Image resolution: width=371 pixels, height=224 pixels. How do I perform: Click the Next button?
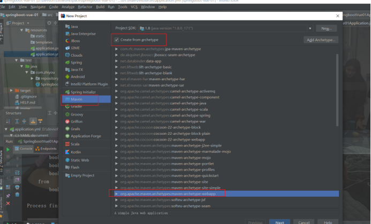pyautogui.click(x=279, y=222)
